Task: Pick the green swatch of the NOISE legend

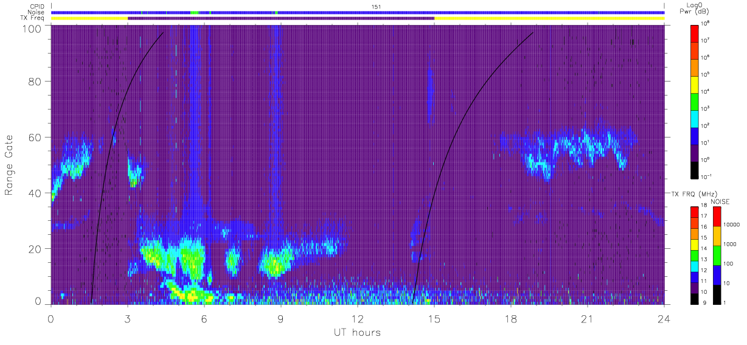Action: coord(717,256)
